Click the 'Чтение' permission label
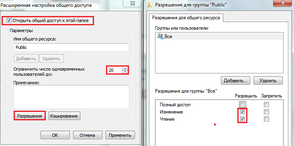The width and height of the screenshot is (294, 146). (167, 119)
